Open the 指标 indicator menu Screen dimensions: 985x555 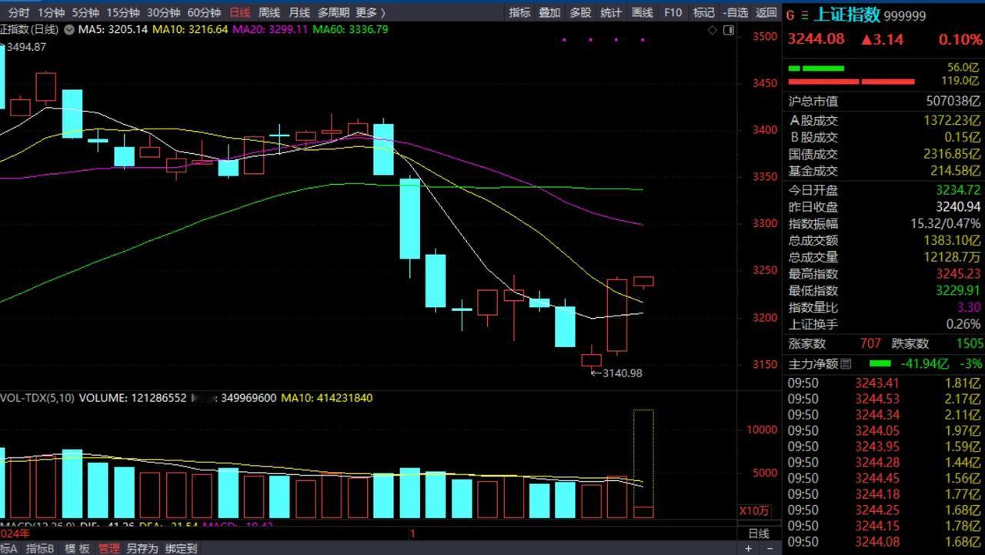(x=520, y=12)
